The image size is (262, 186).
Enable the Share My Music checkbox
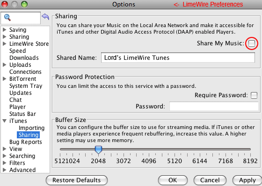coord(252,43)
